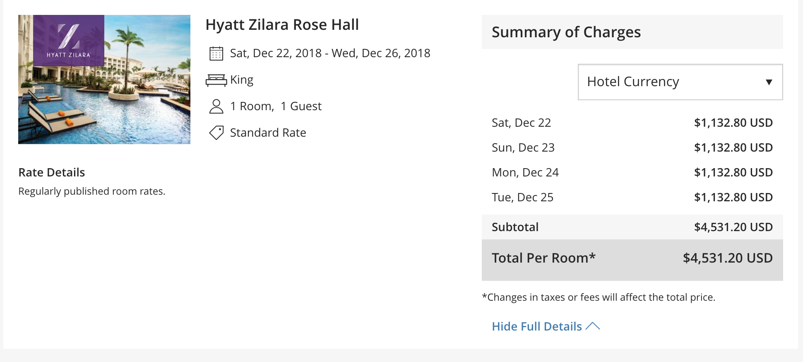Click the upward chevron beside Hide Full Details
This screenshot has height=362, width=803.
point(593,326)
